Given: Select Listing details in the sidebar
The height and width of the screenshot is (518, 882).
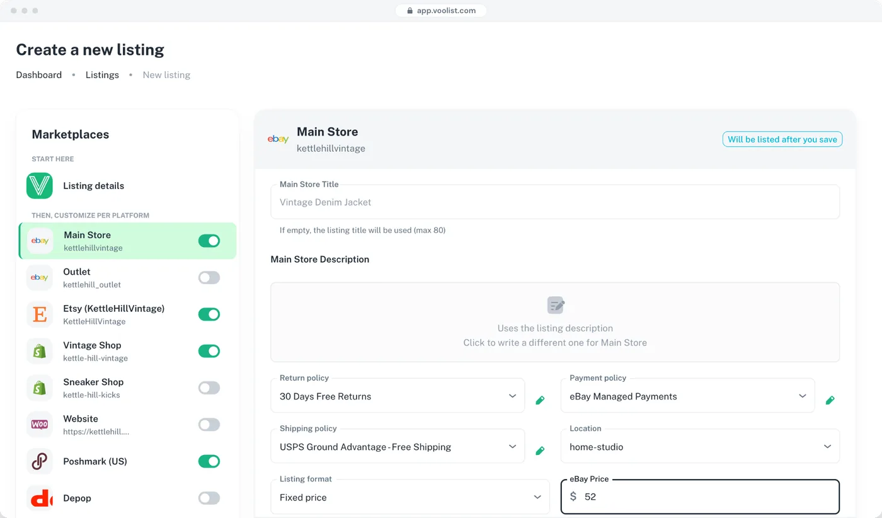Looking at the screenshot, I should (128, 186).
